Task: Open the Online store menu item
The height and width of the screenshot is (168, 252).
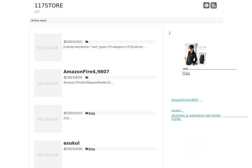Action: coord(39,21)
